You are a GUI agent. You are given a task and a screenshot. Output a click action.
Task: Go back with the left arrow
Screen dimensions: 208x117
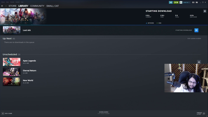click(2, 6)
